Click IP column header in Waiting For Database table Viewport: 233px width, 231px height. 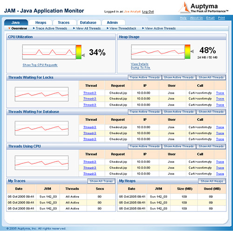tap(145, 119)
